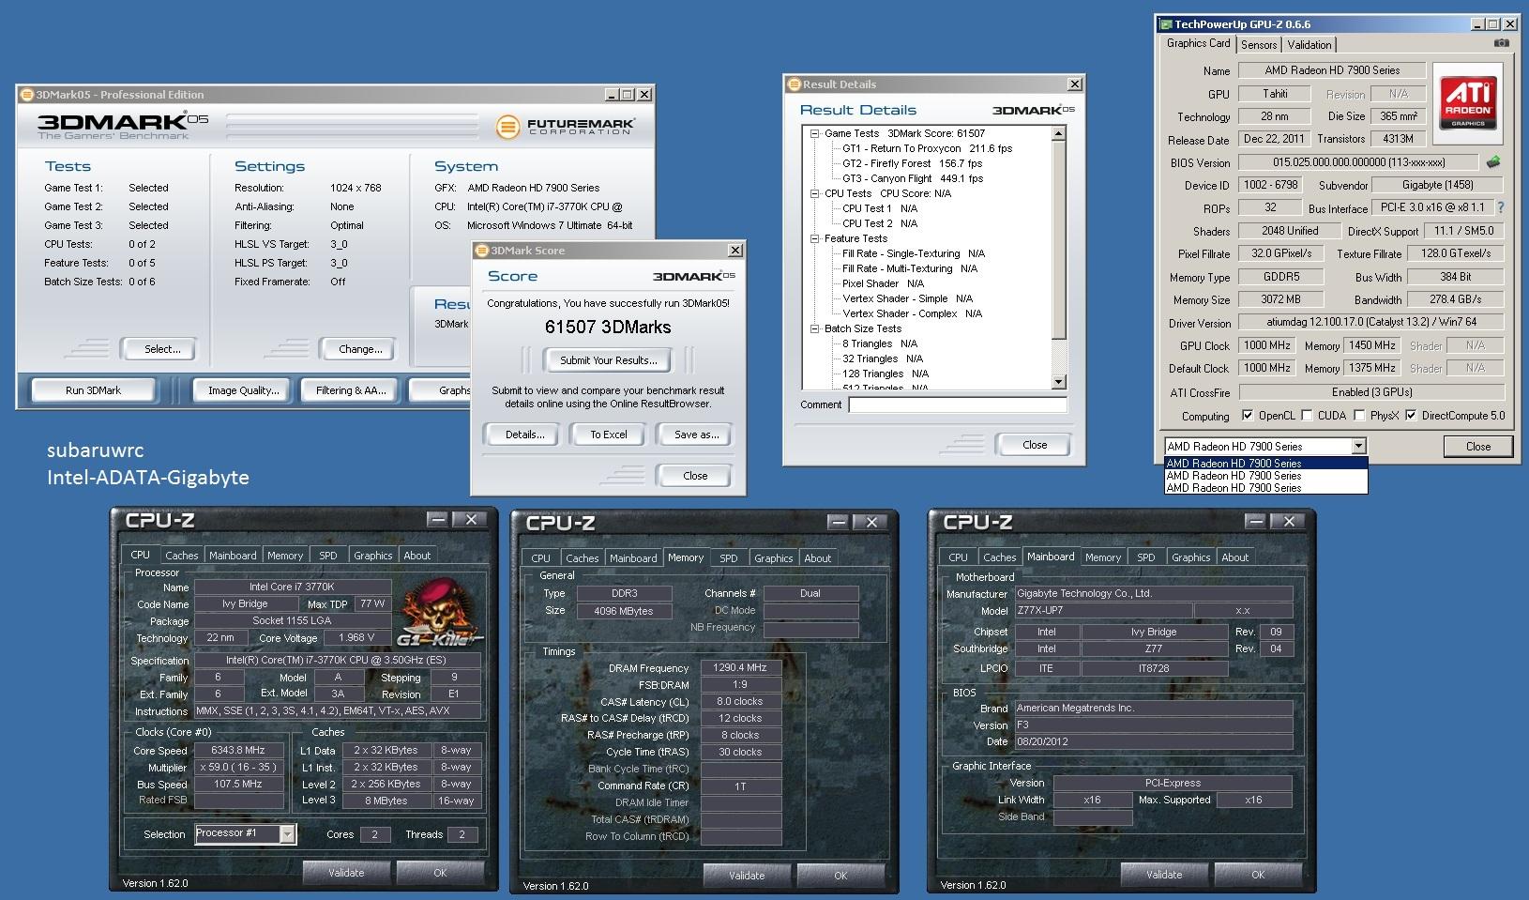Open the Caches tab in the CPU-Z processor window
Image resolution: width=1529 pixels, height=900 pixels.
(x=181, y=556)
